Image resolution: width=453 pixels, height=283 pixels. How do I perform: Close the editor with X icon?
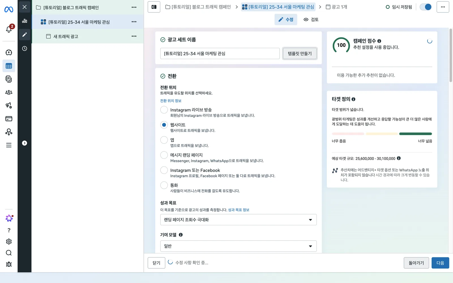click(25, 7)
